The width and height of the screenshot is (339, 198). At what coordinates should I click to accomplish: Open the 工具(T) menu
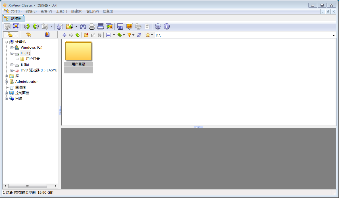tap(61, 11)
